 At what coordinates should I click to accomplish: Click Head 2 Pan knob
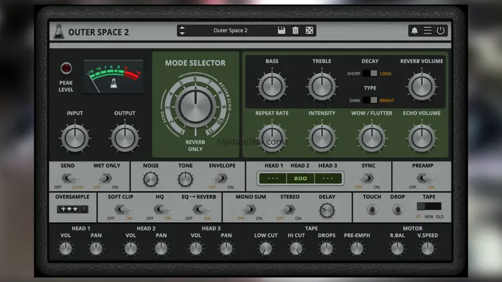[161, 249]
